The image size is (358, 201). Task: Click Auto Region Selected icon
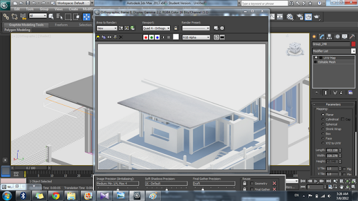tap(127, 28)
